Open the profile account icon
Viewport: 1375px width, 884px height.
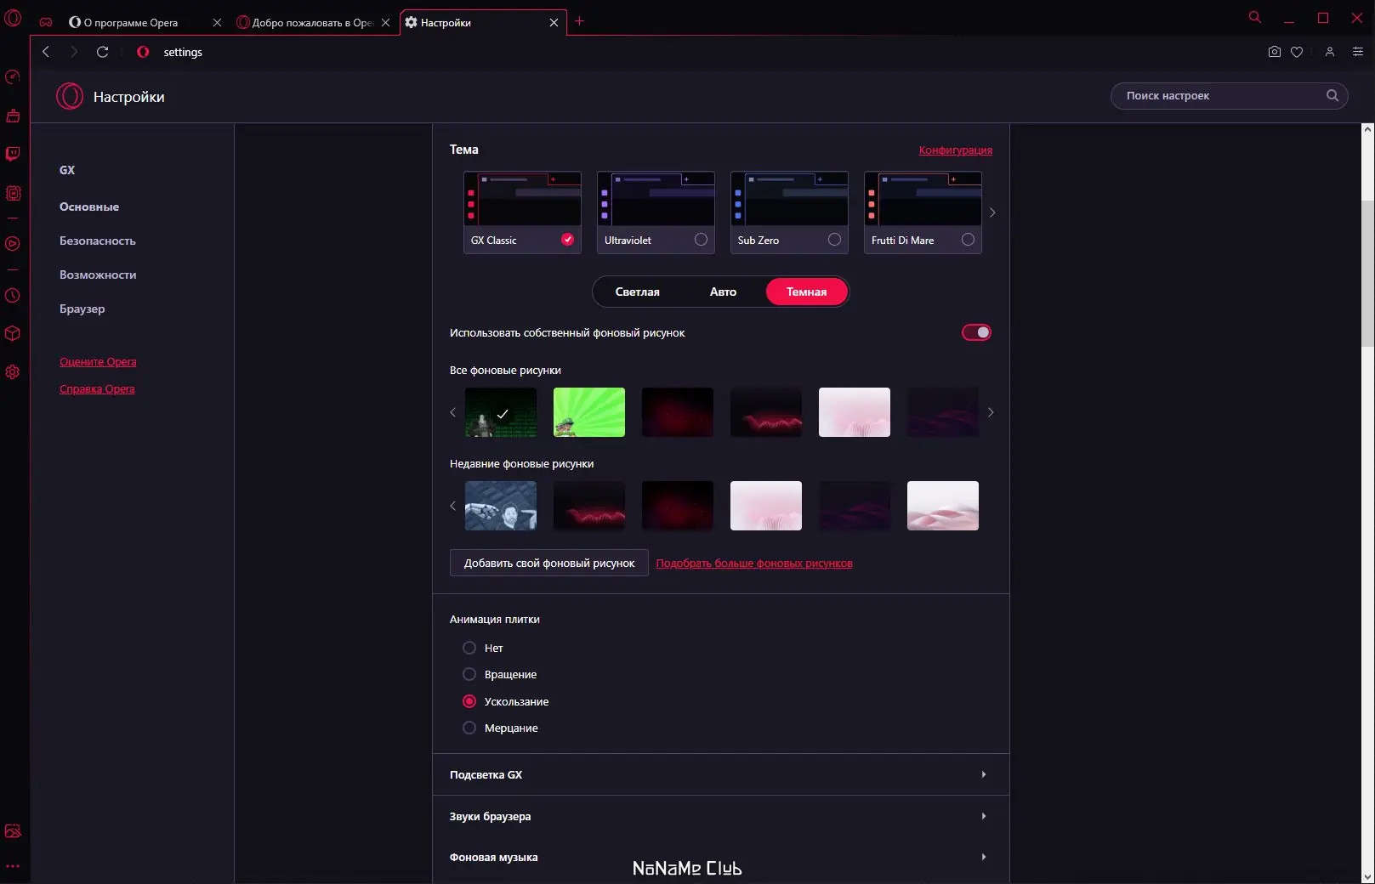[x=1330, y=52]
